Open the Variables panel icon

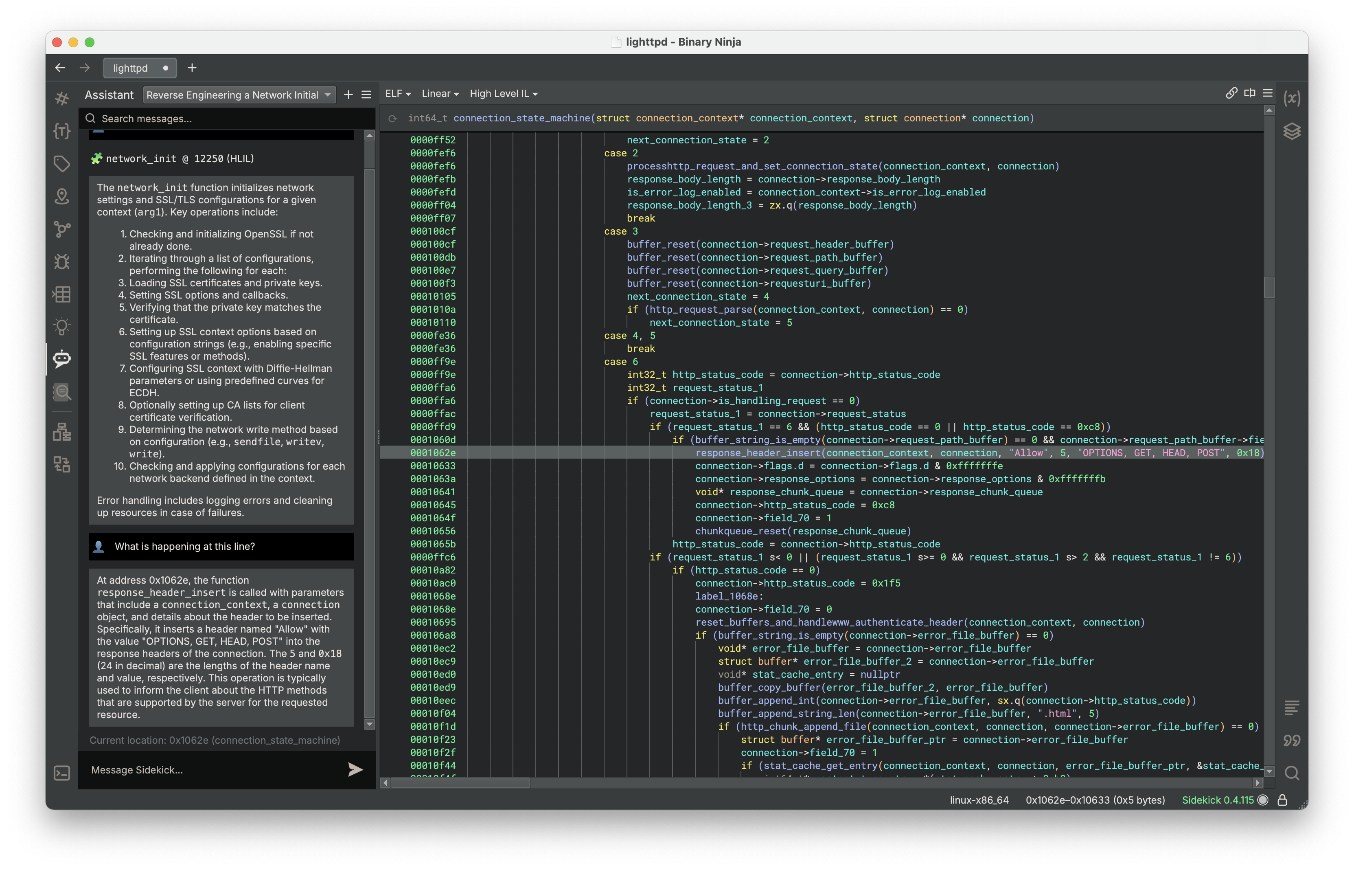coord(1291,98)
